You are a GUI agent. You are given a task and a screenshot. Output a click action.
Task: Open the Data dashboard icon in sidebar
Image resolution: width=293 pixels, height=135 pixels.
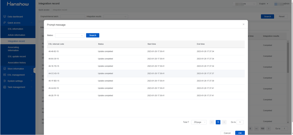(5, 17)
